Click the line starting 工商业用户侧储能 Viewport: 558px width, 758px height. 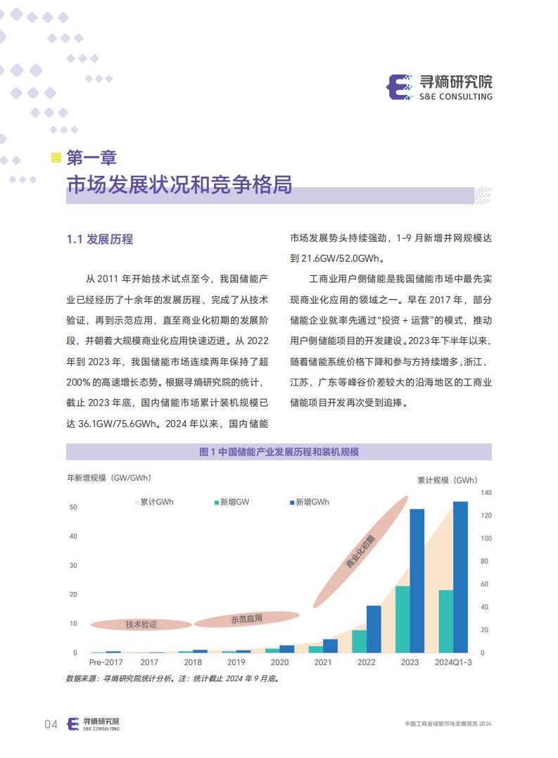pyautogui.click(x=400, y=279)
